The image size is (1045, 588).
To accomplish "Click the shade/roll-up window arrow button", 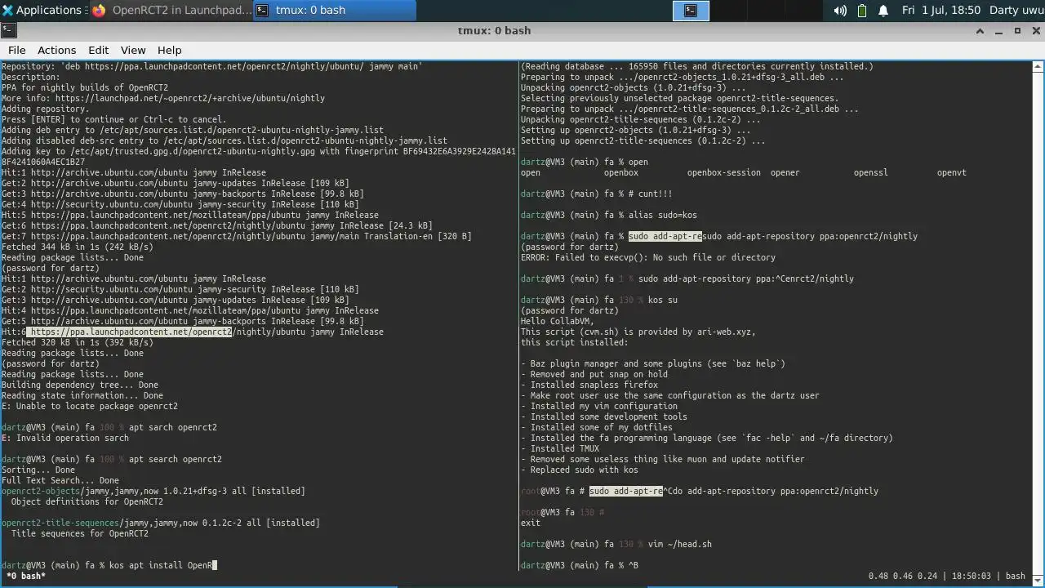I will (x=981, y=31).
